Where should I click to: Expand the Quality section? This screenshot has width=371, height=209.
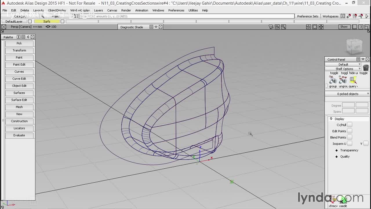(337, 157)
